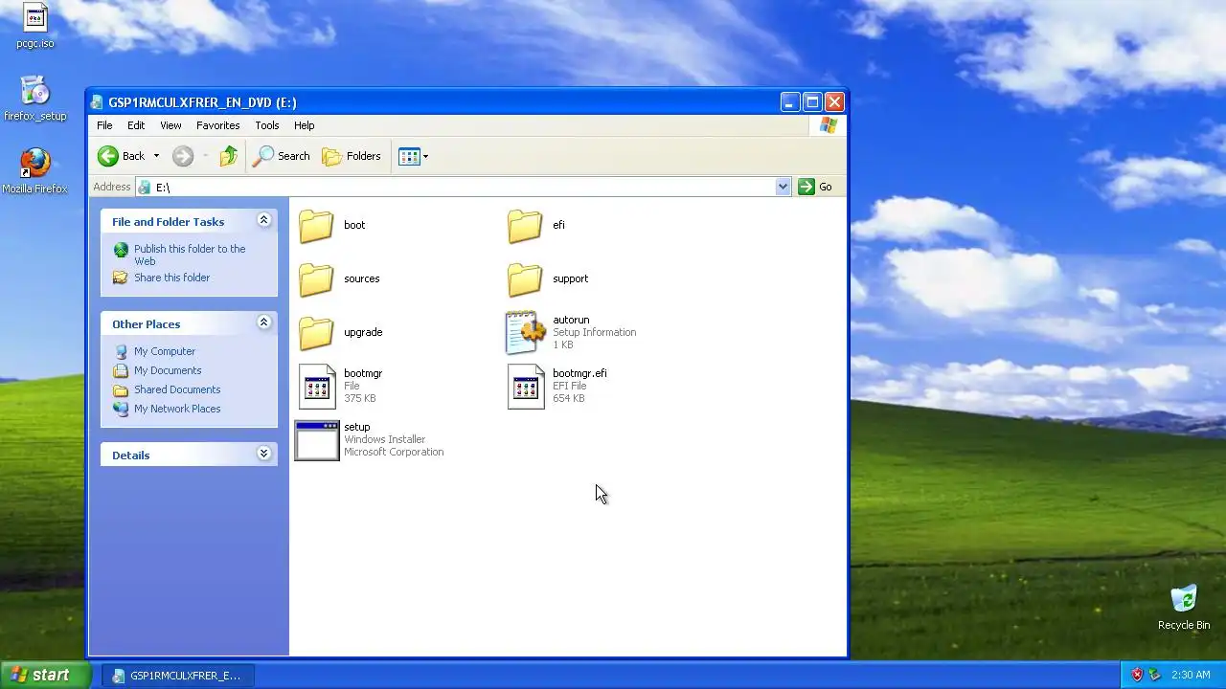Expand the Details panel

point(263,455)
